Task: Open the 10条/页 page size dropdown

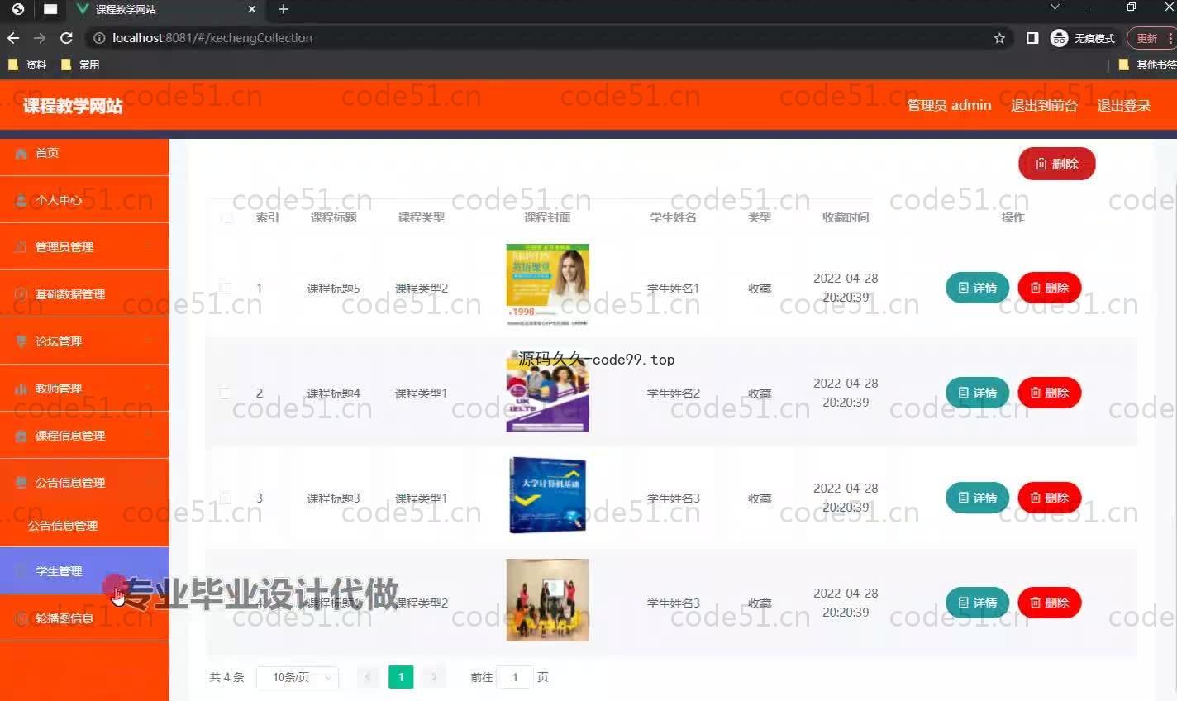Action: [298, 677]
